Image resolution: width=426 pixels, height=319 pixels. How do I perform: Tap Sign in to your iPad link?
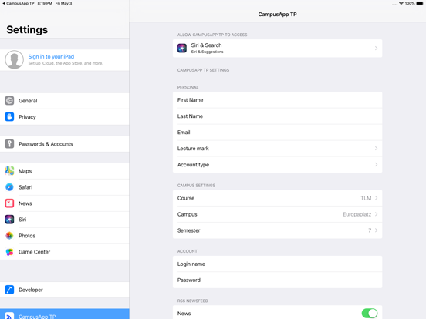[51, 56]
